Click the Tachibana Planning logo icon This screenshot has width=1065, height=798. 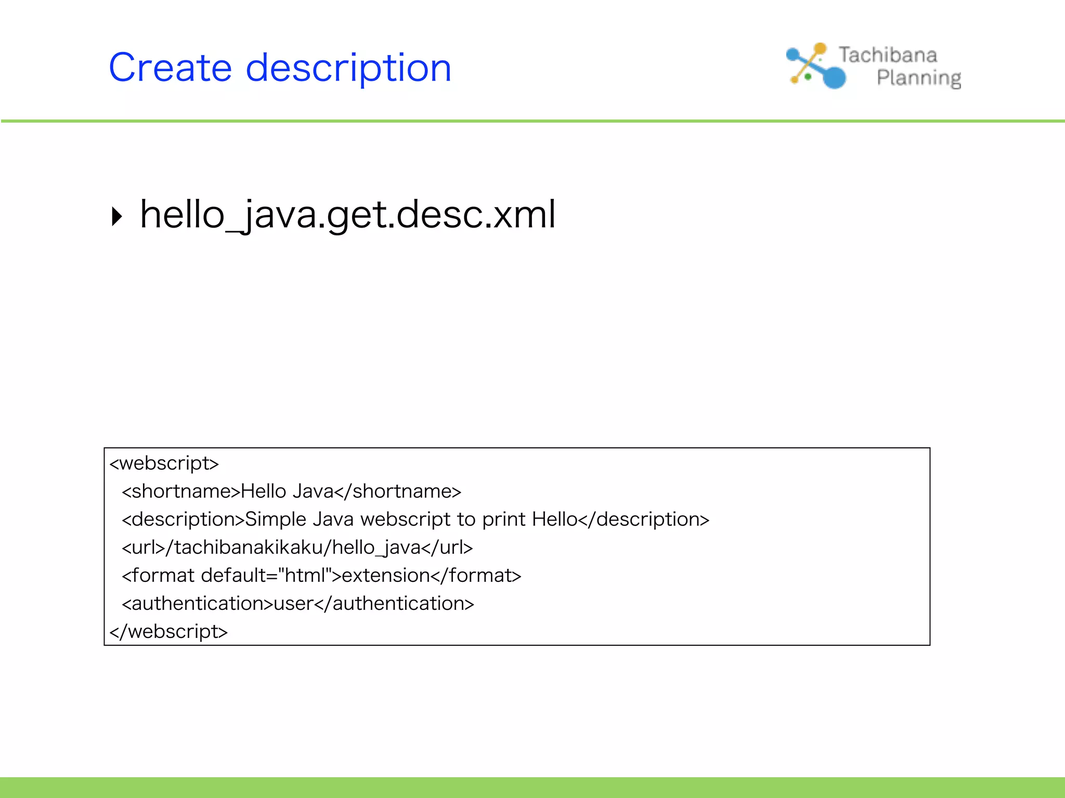click(x=815, y=66)
